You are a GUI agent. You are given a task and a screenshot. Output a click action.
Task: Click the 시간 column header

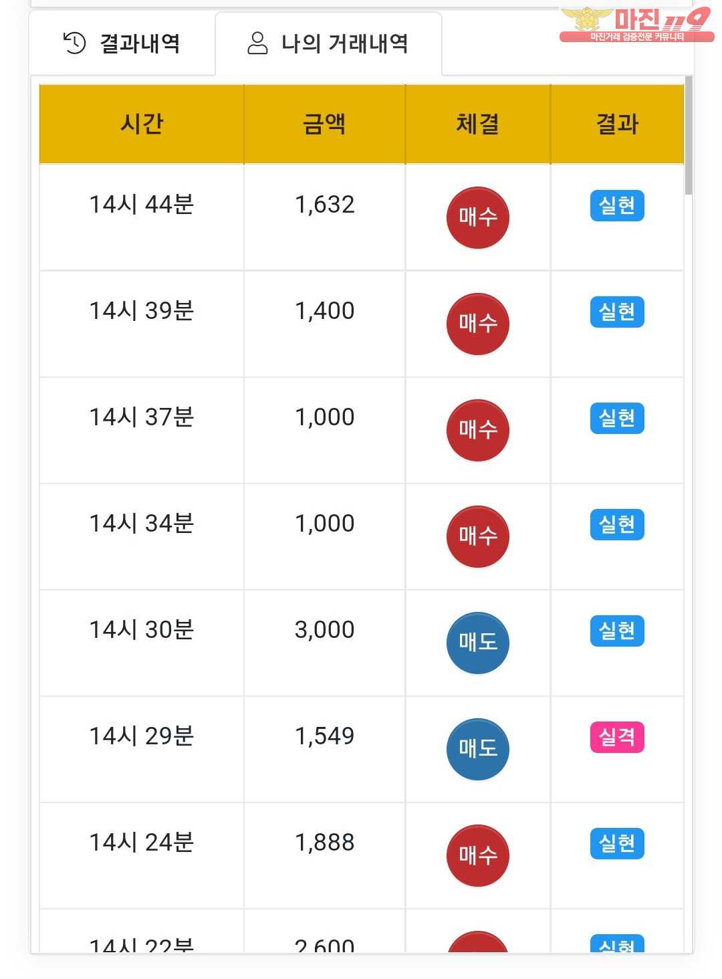[142, 124]
